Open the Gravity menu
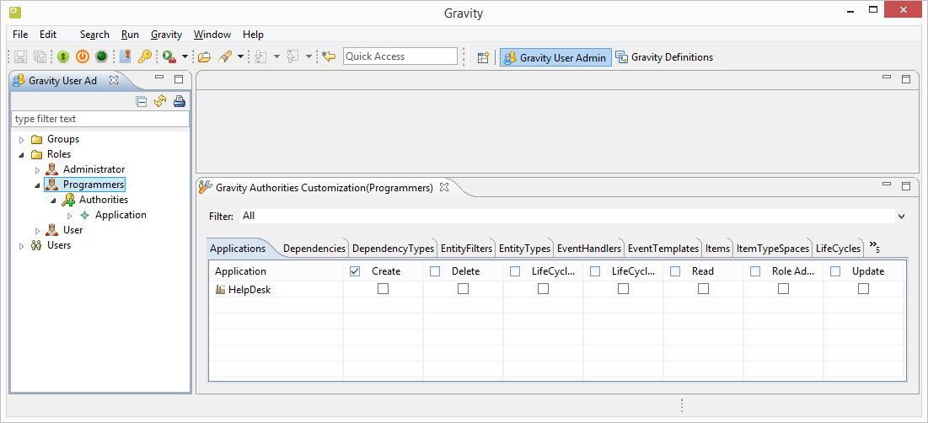The width and height of the screenshot is (928, 423). tap(166, 35)
